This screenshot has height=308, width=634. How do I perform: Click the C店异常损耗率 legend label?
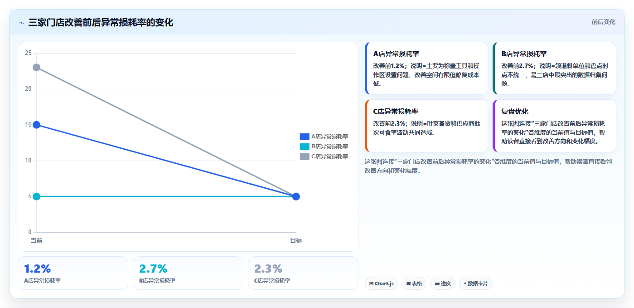click(329, 156)
